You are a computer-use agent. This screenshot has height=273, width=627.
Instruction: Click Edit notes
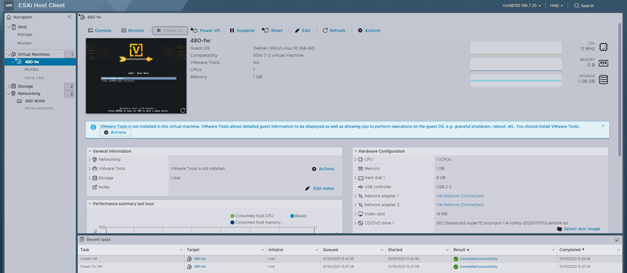pyautogui.click(x=320, y=188)
